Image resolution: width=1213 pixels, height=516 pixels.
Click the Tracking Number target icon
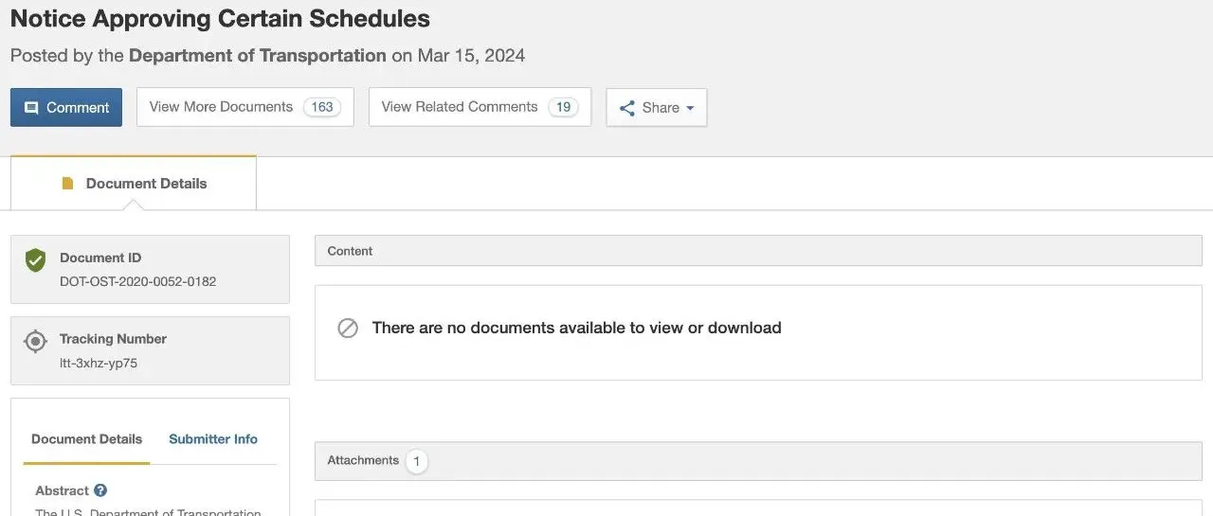tap(35, 341)
